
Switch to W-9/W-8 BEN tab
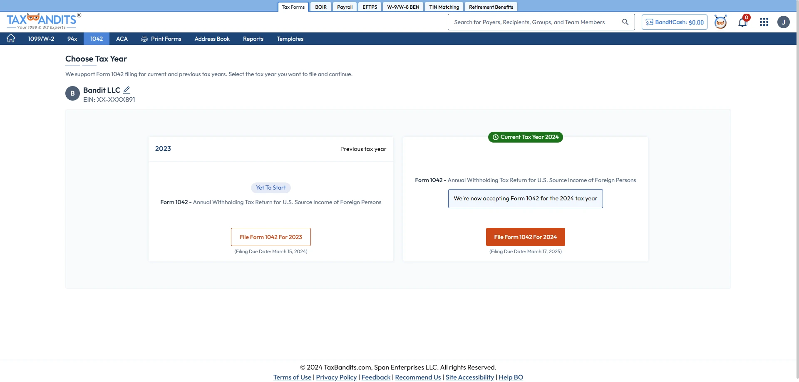click(403, 7)
